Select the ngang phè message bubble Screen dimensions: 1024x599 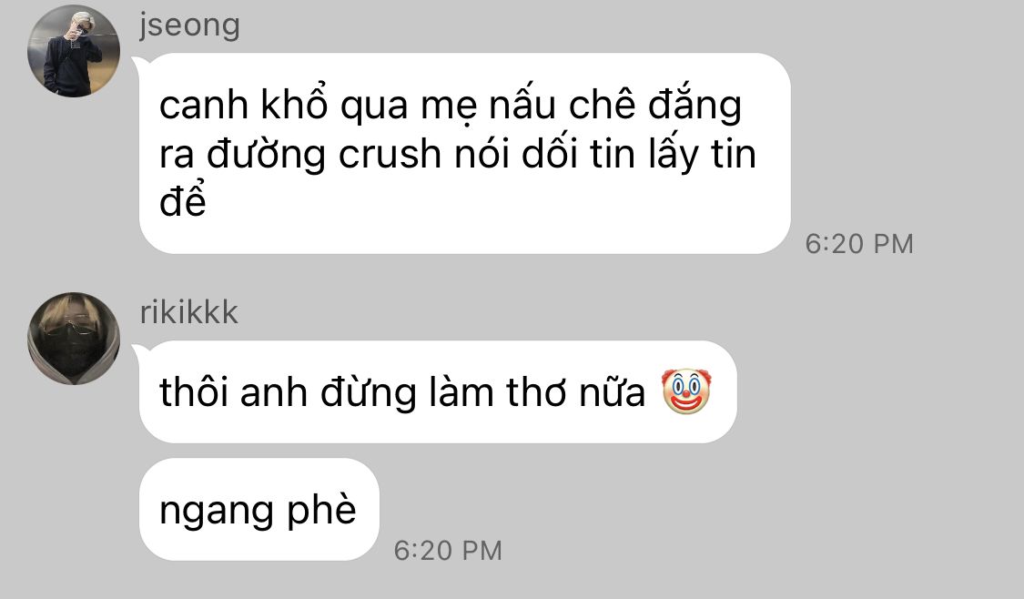coord(259,510)
